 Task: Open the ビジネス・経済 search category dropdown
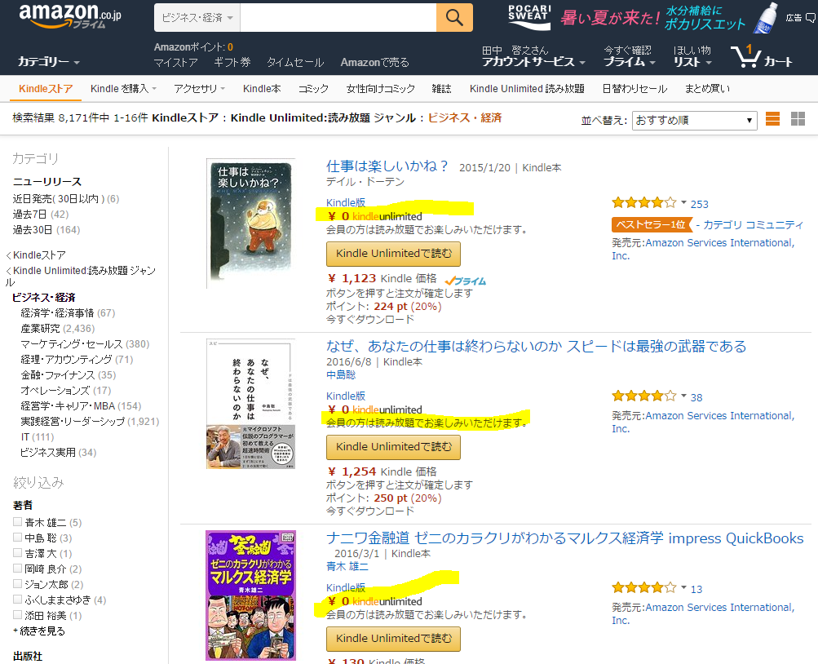[x=197, y=18]
